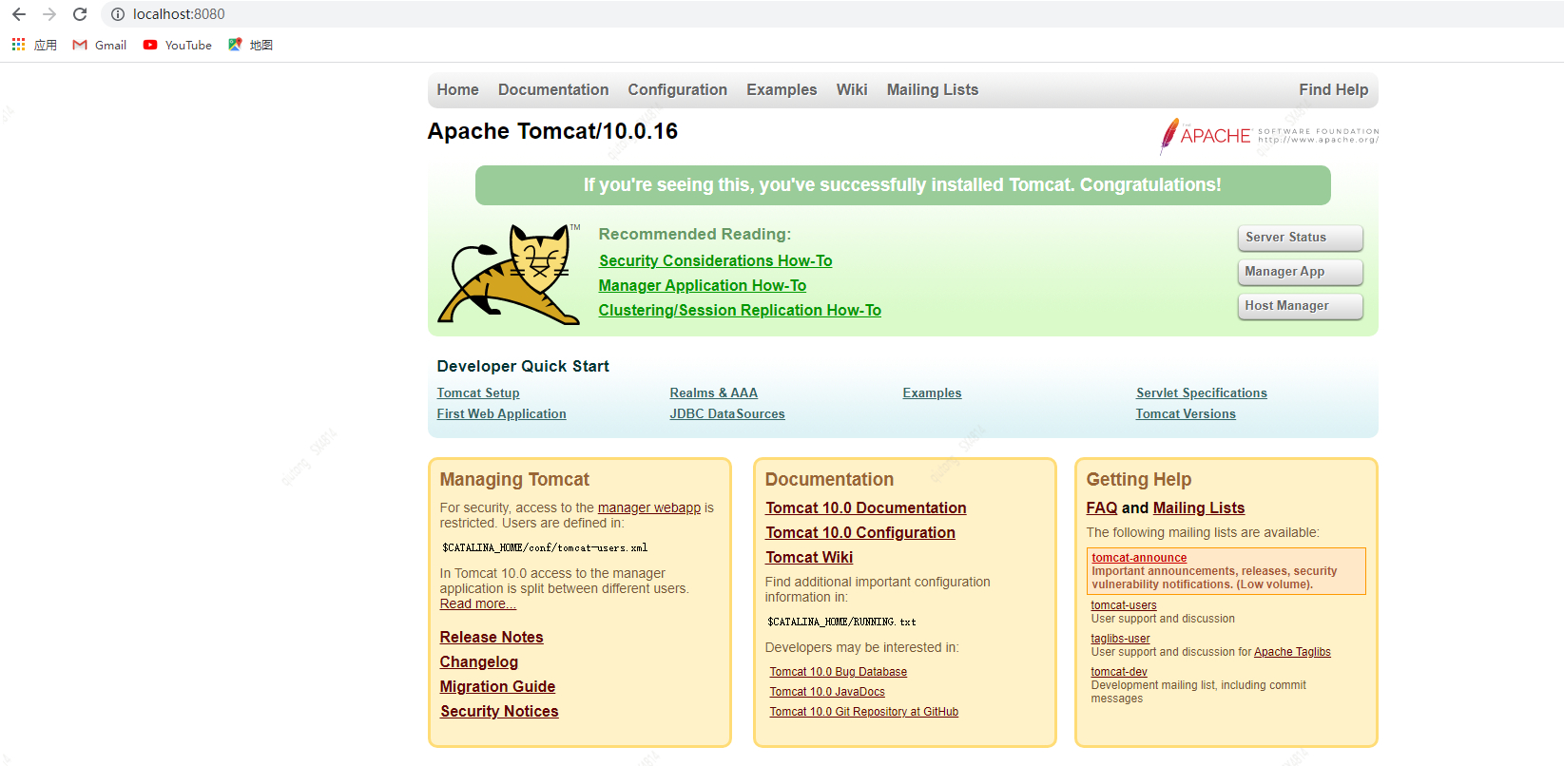Open the Servlet Specifications link

[x=1202, y=393]
